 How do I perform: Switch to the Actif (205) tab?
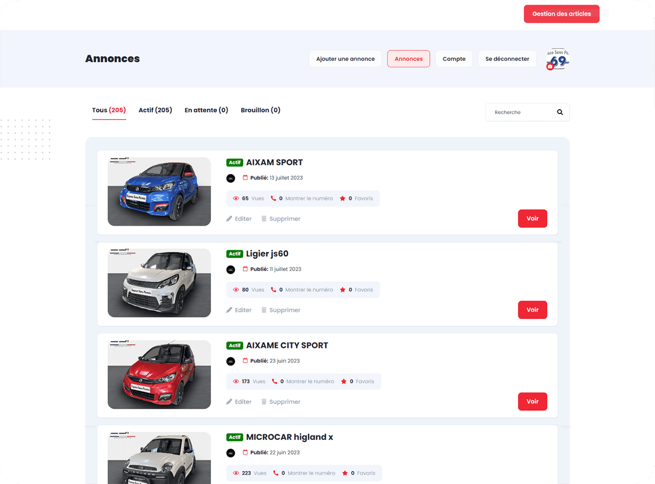[x=155, y=110]
